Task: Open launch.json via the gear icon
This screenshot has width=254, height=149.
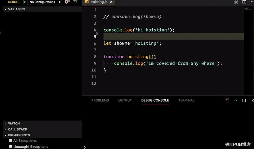Action: click(x=67, y=2)
